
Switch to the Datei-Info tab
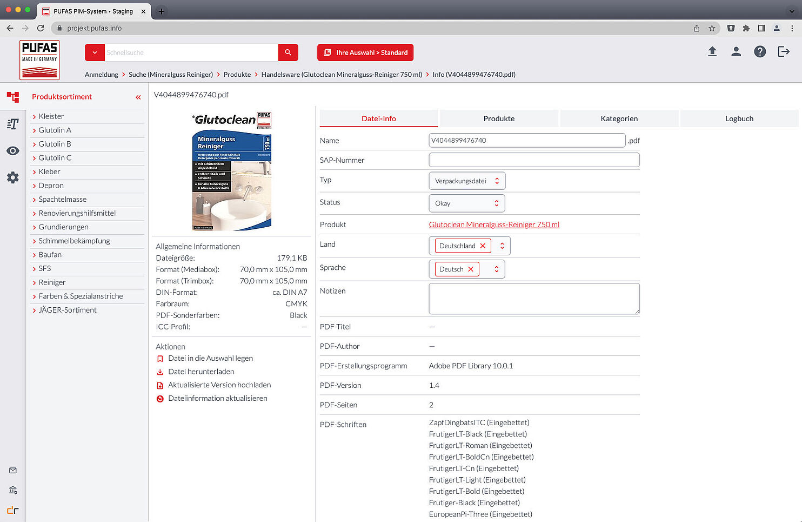click(x=379, y=118)
